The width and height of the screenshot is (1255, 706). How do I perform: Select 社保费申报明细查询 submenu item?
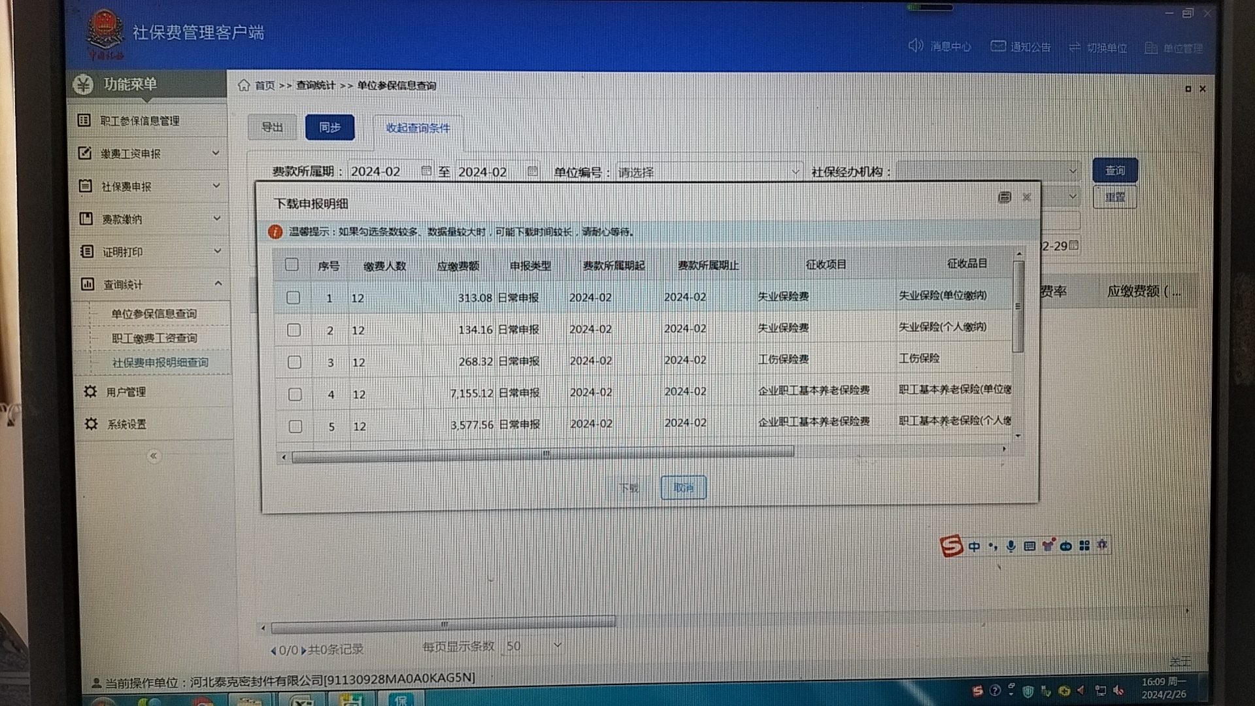160,362
